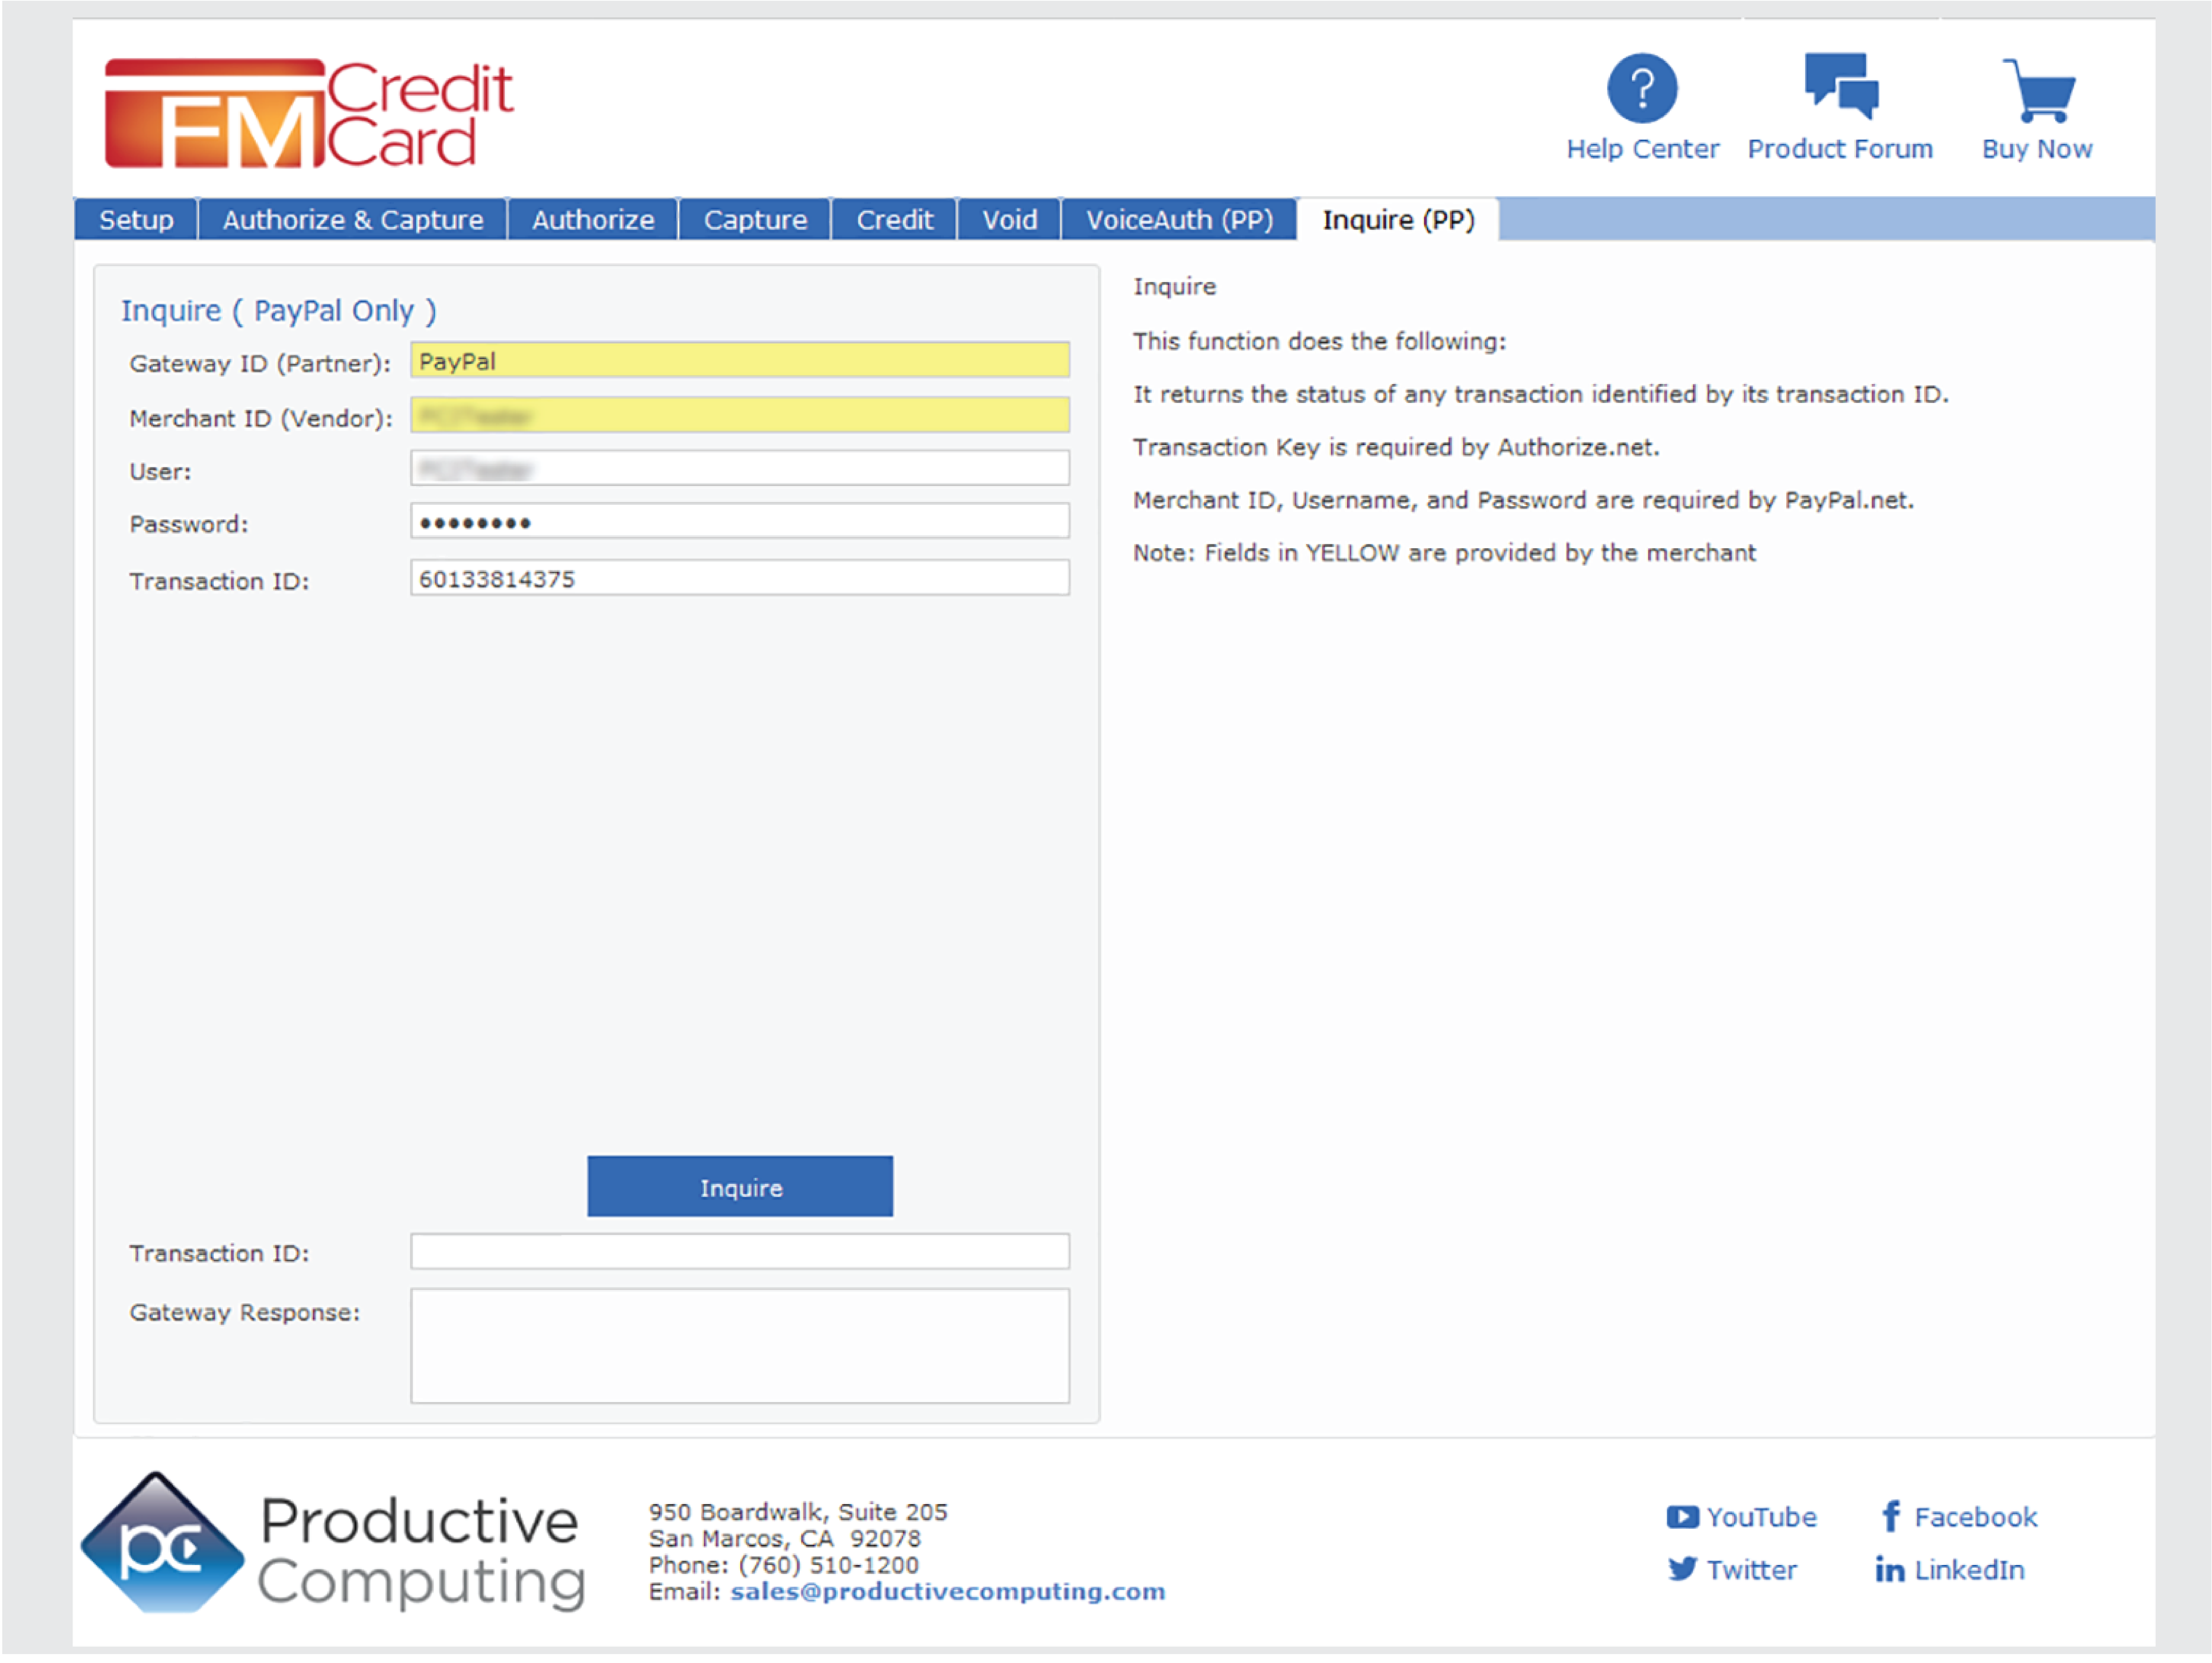Select the VoiceAuth (PP) tab
Screen dimensions: 2212x1663
pyautogui.click(x=1179, y=220)
